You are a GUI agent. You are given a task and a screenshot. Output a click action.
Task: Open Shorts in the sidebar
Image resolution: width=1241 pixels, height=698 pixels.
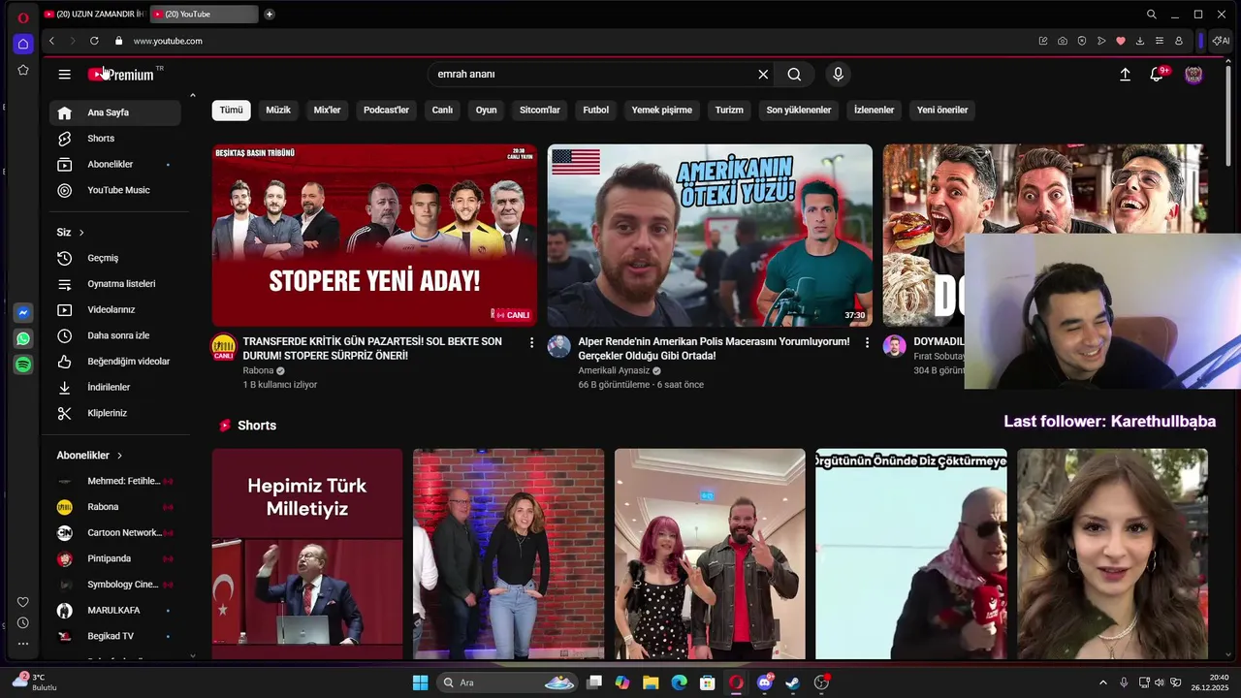tap(115, 139)
